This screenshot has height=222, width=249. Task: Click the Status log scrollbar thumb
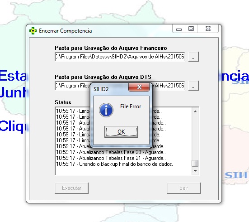click(x=195, y=164)
